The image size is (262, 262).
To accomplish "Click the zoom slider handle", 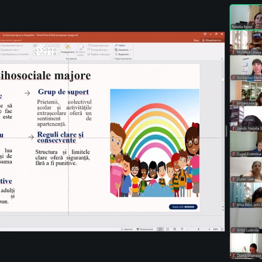I will point(199,229).
